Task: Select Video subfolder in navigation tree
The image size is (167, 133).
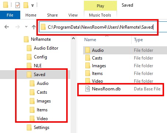Action: pyautogui.click(x=39, y=119)
